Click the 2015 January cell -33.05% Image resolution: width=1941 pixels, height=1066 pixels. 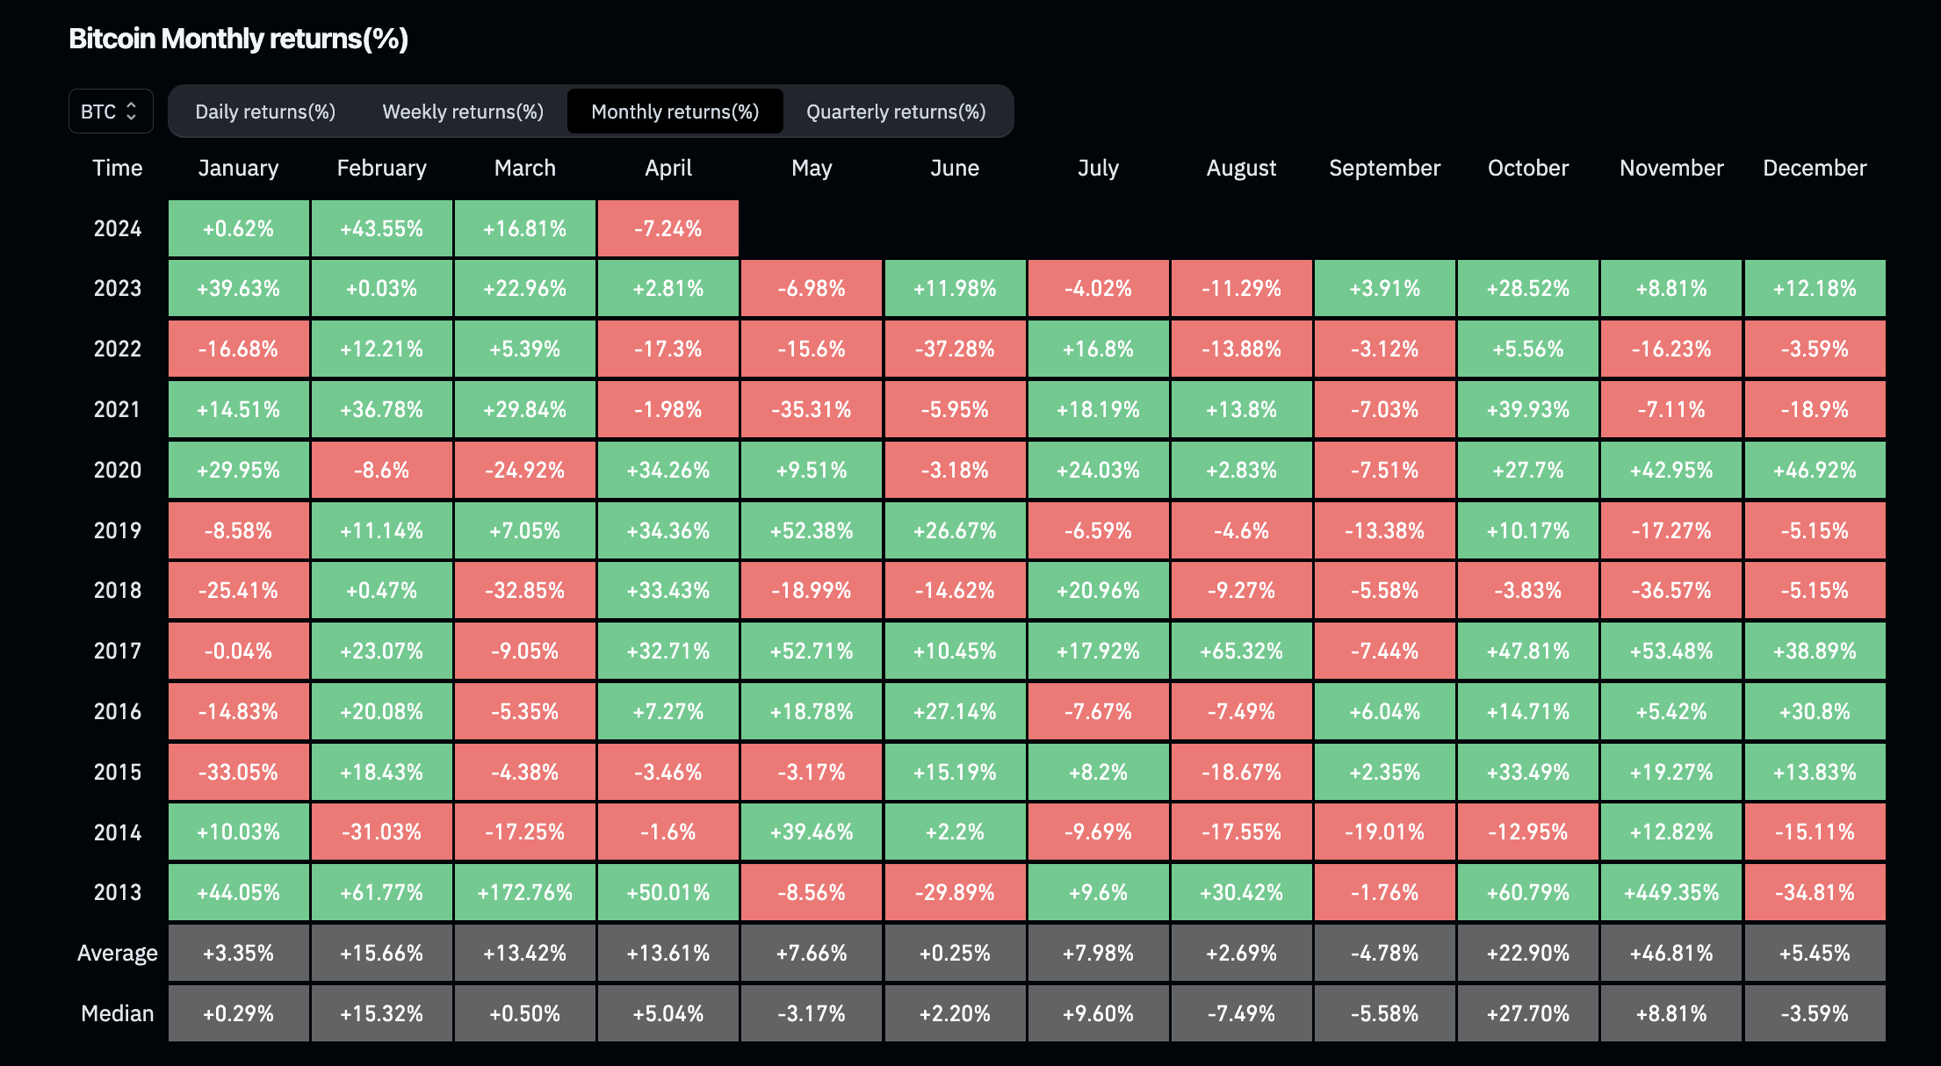(239, 772)
